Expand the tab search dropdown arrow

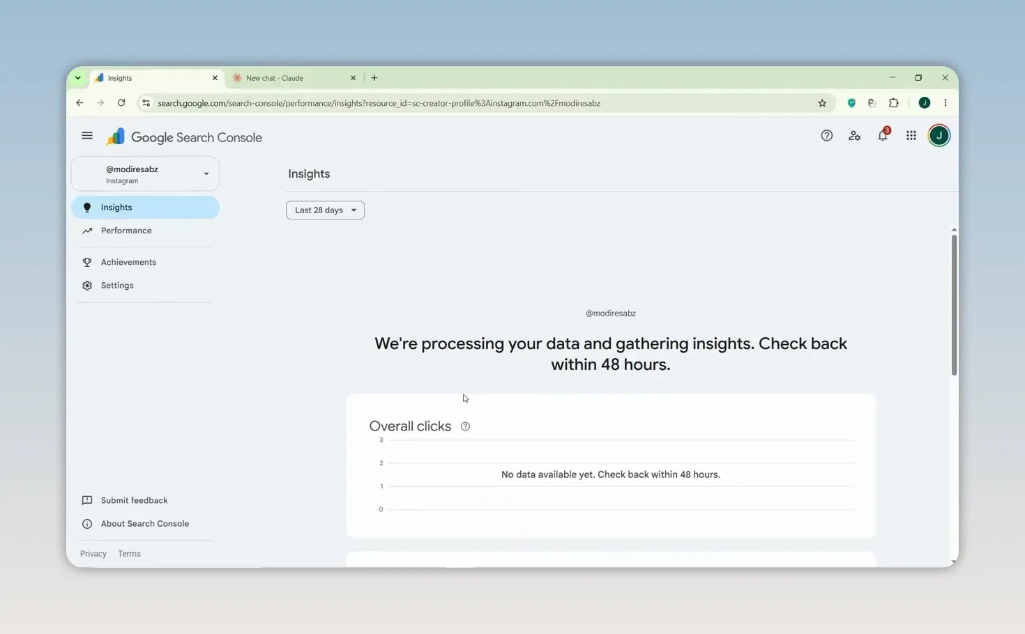coord(78,78)
